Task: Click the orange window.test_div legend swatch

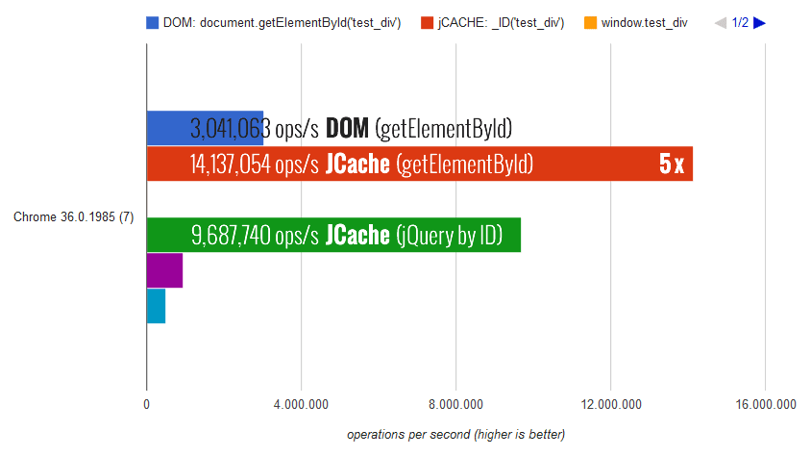Action: pos(590,23)
